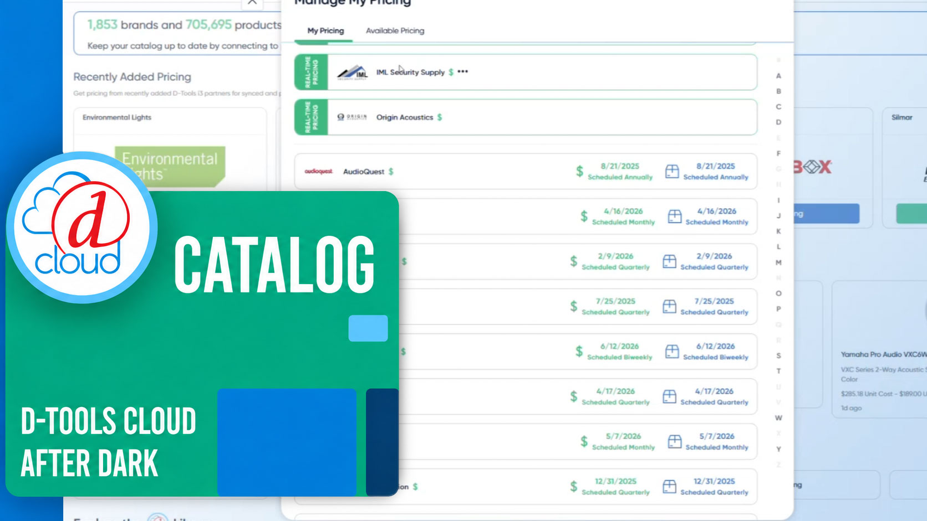Click the dollar icon in the 4/16/2026 row
This screenshot has height=521, width=927.
[584, 216]
